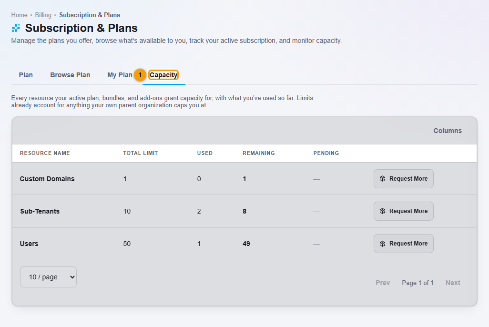The image size is (489, 327).
Task: Open the Plan tab
Action: tap(26, 75)
